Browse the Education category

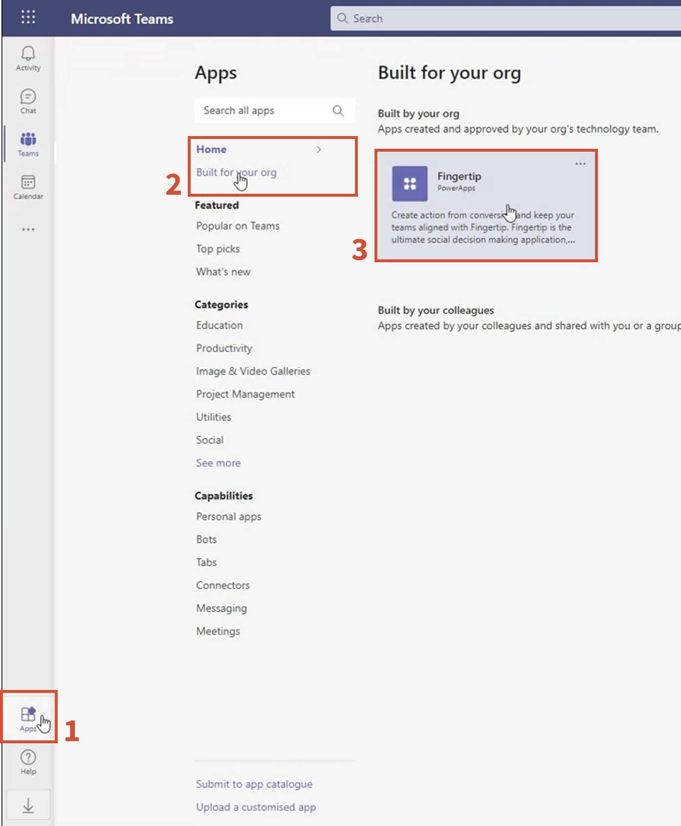[220, 325]
